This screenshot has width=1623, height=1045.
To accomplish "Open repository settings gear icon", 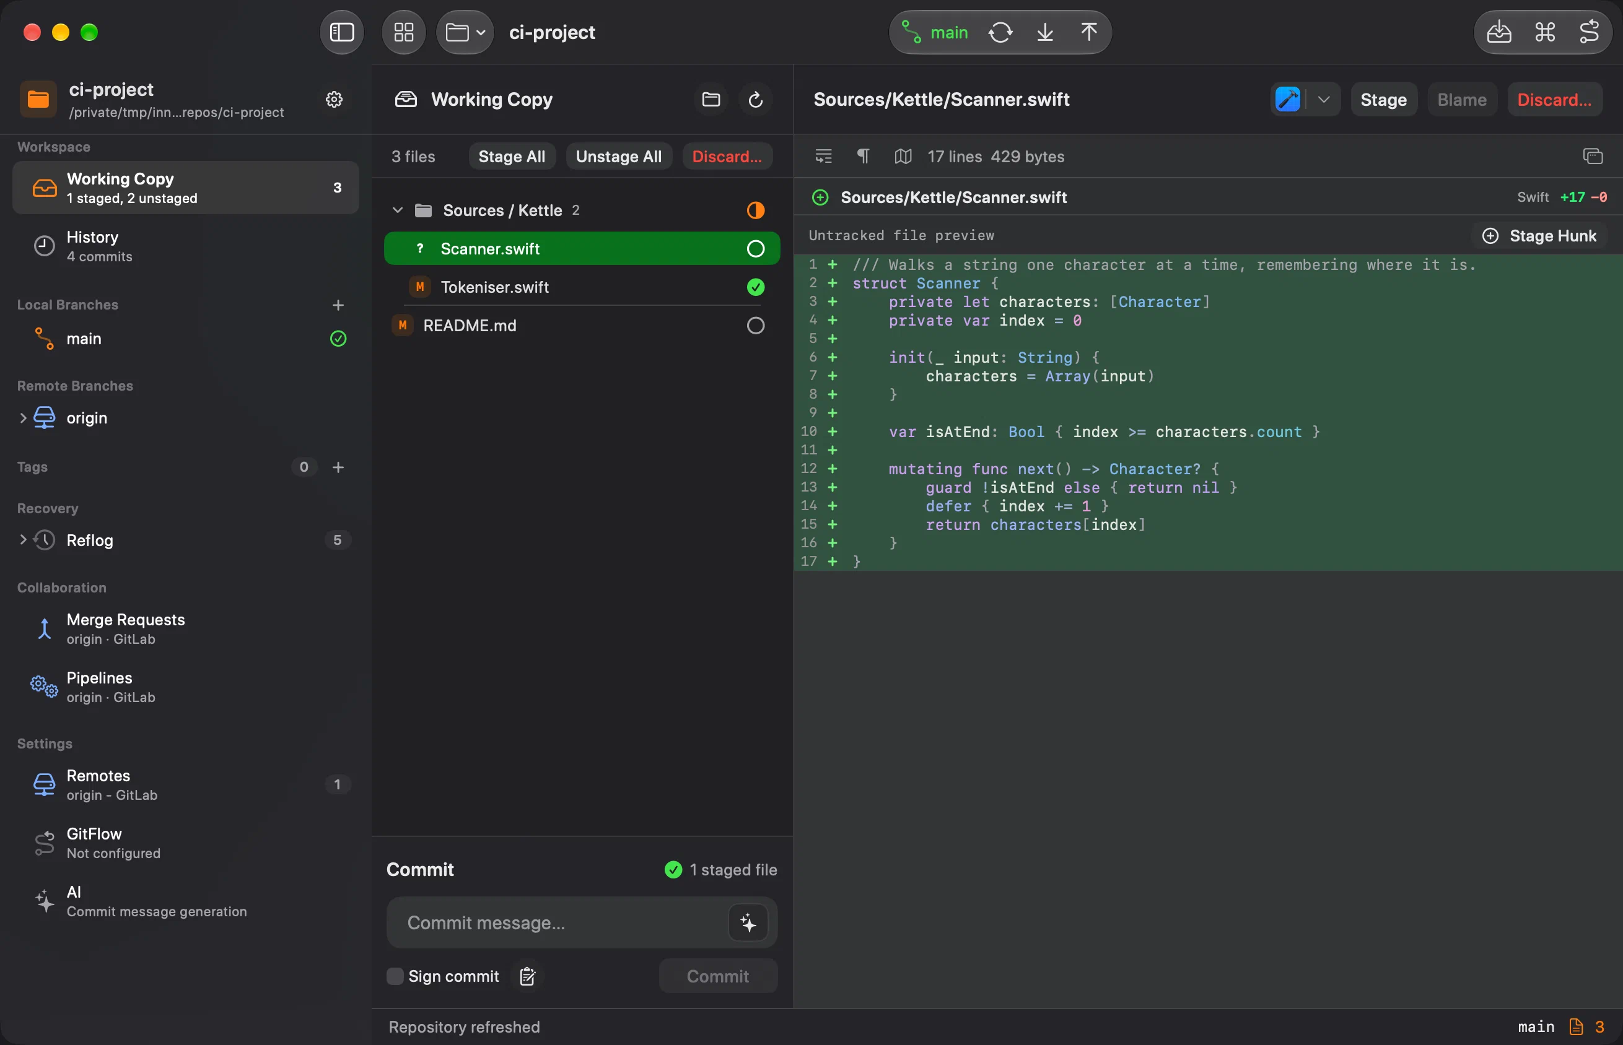I will (334, 99).
